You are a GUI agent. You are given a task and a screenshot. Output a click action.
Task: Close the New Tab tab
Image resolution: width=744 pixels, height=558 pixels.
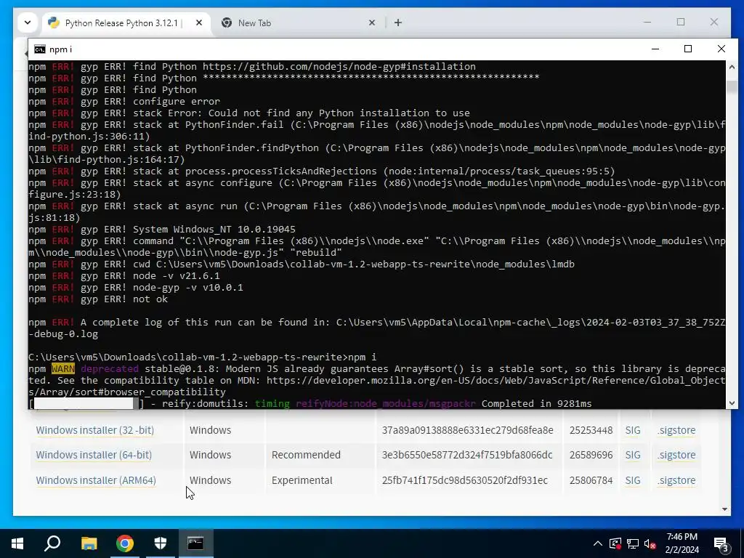[x=372, y=23]
